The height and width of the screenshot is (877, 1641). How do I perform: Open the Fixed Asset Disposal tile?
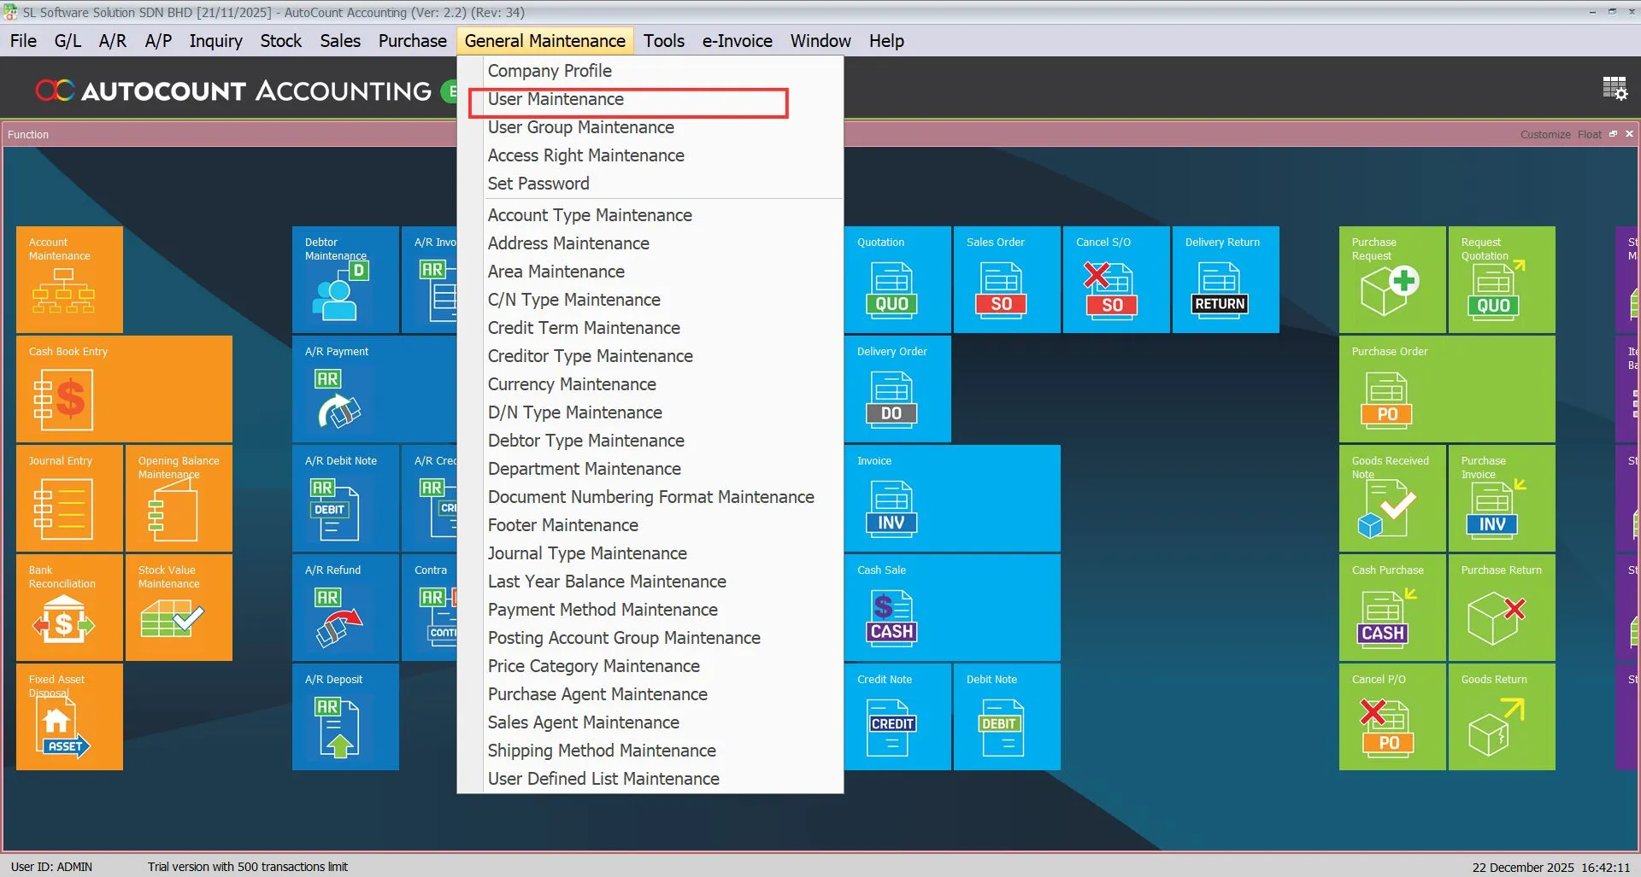(x=68, y=716)
